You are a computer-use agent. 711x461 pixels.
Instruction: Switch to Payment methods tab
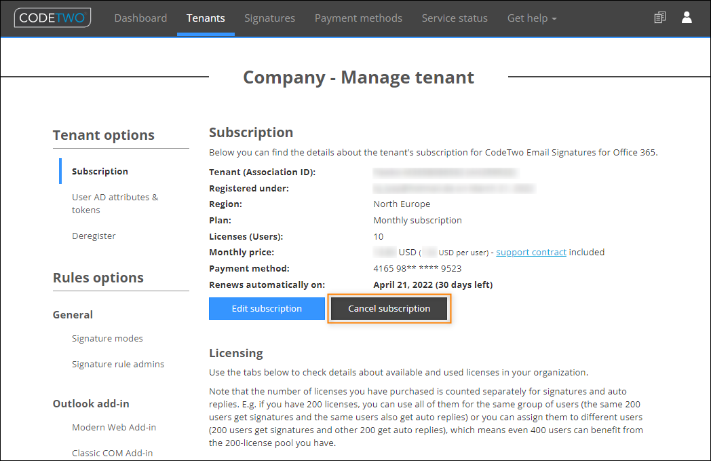tap(358, 18)
